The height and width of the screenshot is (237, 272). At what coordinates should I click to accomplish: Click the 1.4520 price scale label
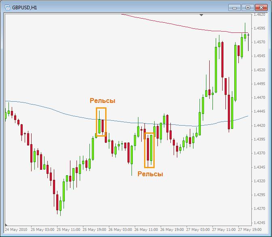[x=259, y=70]
